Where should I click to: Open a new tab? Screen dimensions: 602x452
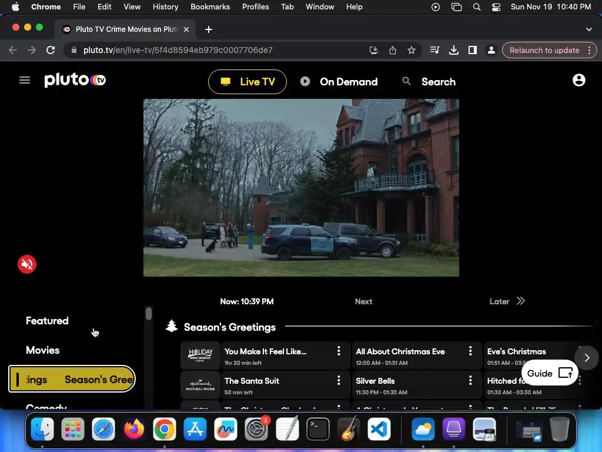click(x=209, y=29)
